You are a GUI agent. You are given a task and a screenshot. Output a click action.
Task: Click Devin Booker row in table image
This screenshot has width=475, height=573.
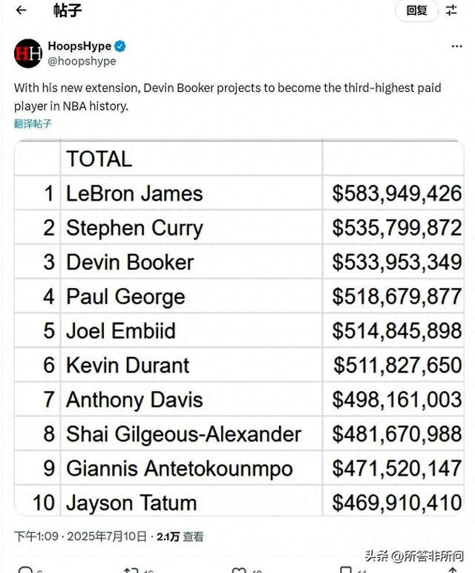239,262
